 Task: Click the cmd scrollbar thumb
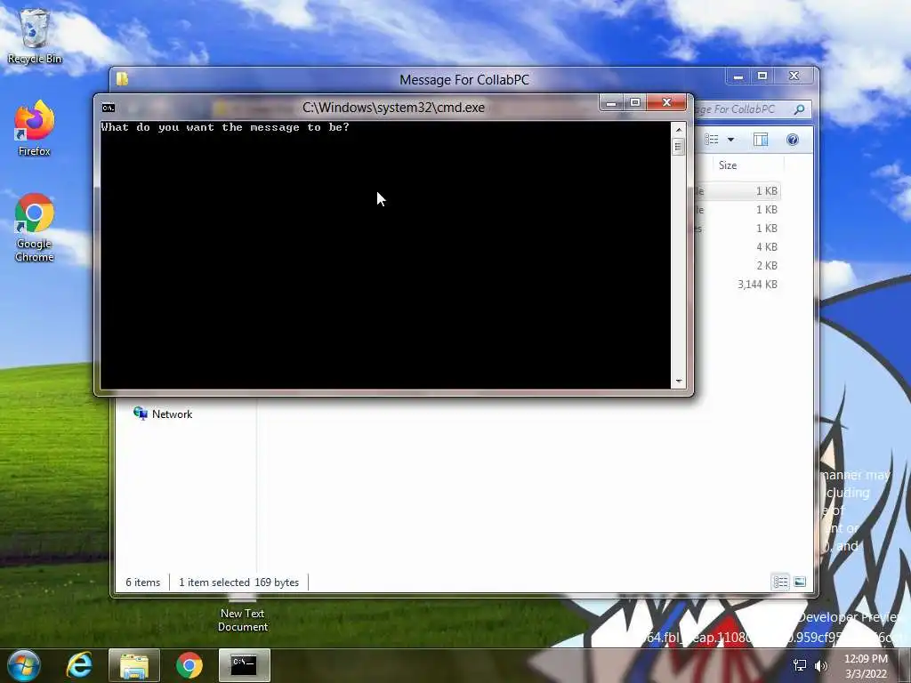[x=679, y=147]
